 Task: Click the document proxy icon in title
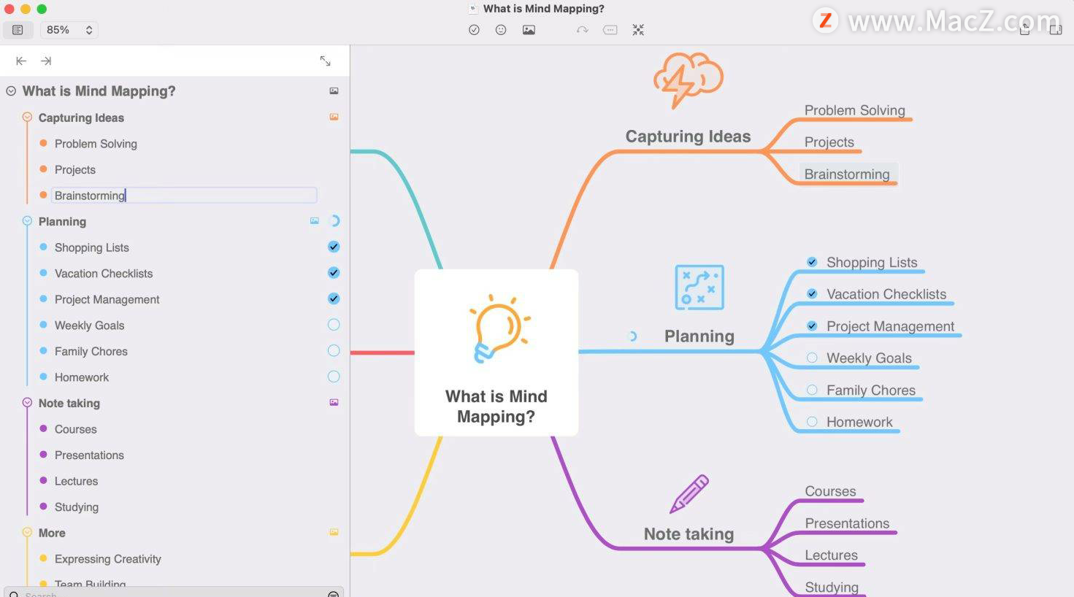474,9
